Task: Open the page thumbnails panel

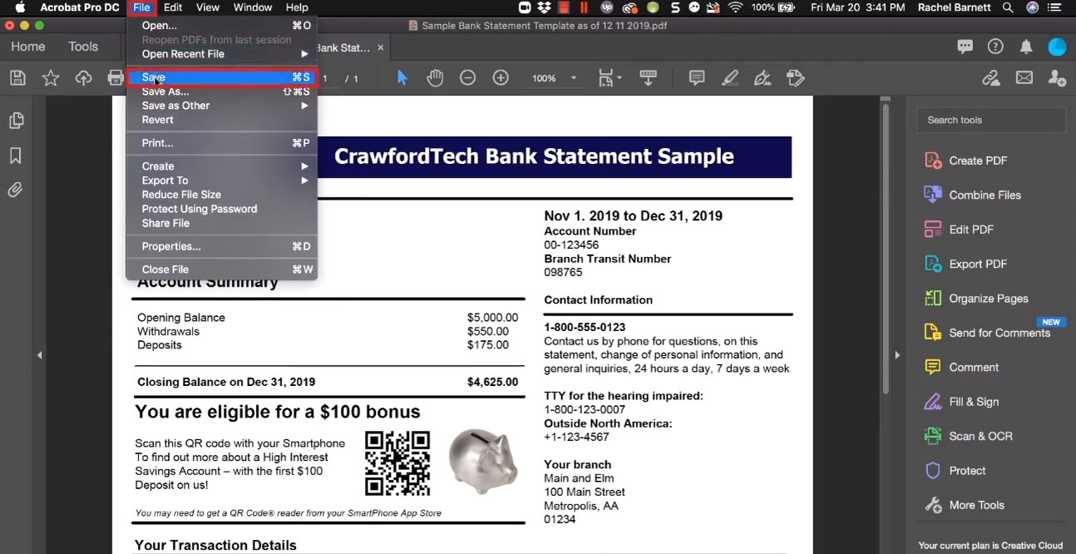Action: point(16,121)
